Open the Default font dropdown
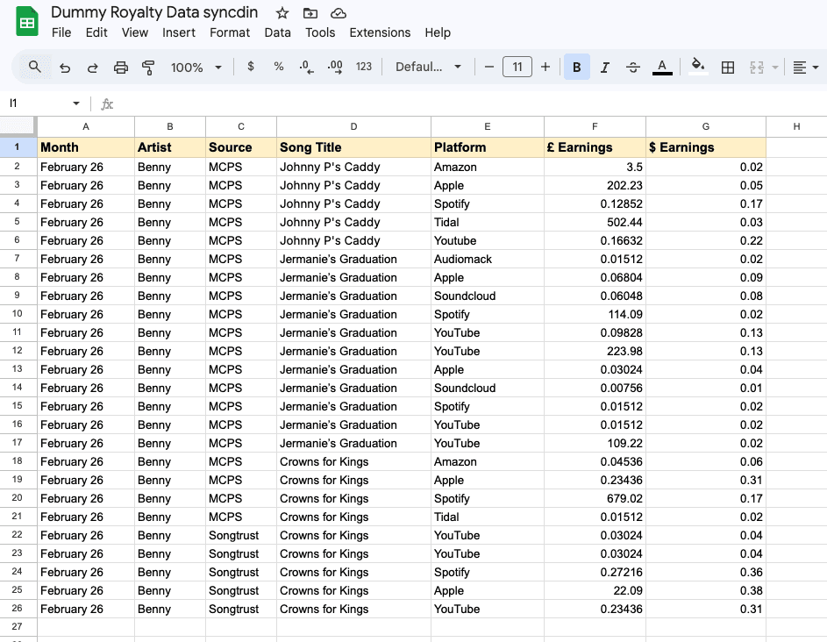 pos(428,67)
